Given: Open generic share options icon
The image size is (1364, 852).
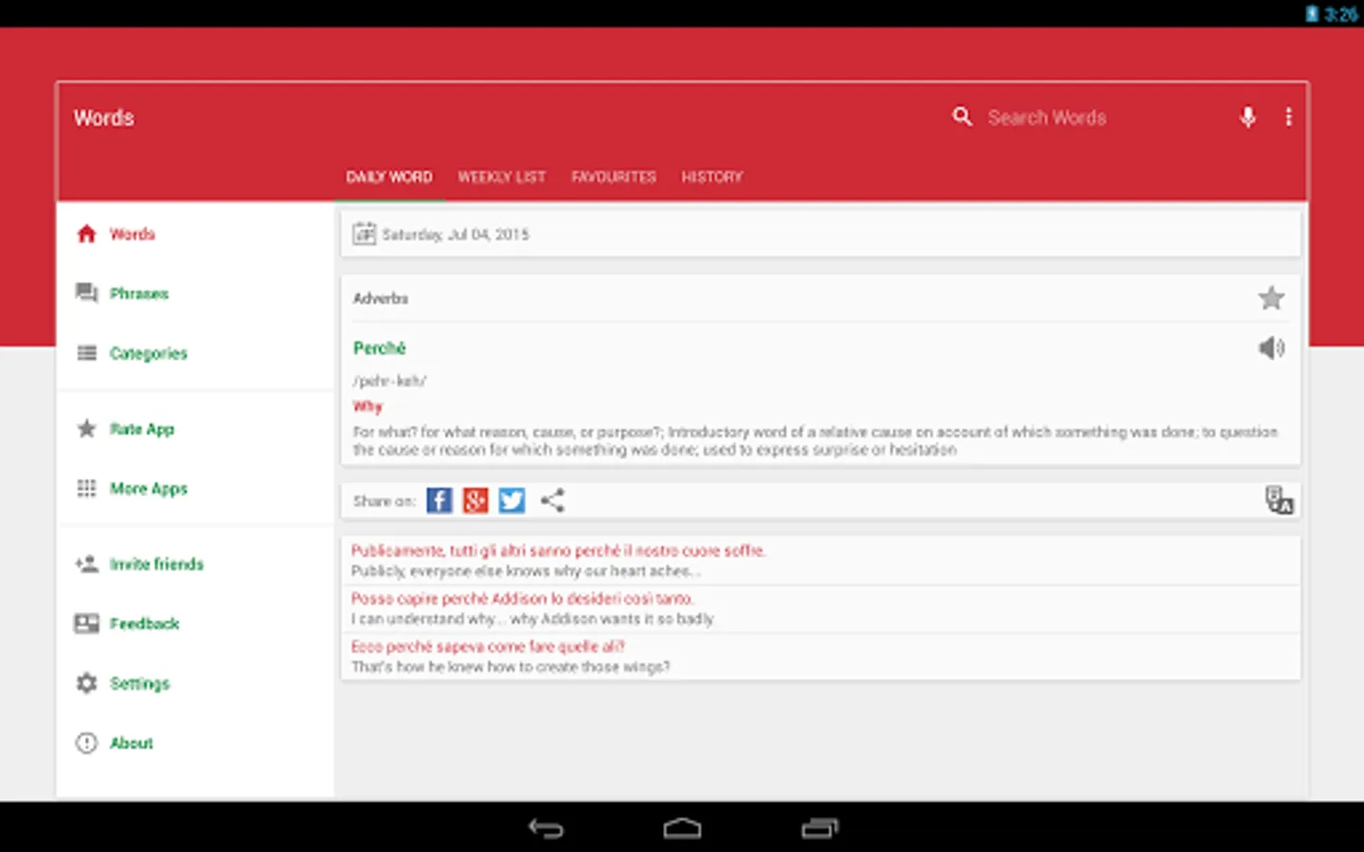Looking at the screenshot, I should coord(552,500).
